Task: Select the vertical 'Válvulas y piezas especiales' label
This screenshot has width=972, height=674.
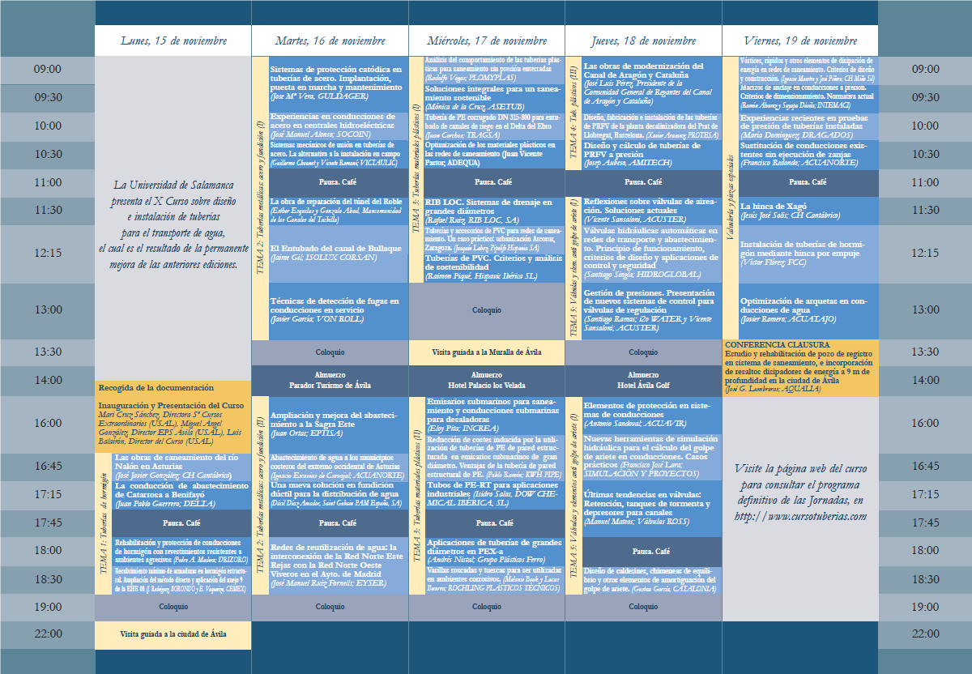Action: tap(730, 197)
